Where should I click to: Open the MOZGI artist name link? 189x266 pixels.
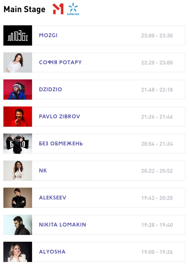pyautogui.click(x=48, y=36)
